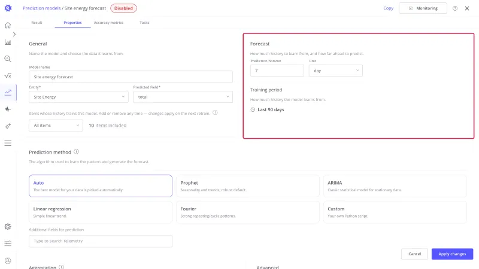The width and height of the screenshot is (479, 269).
Task: Click the clock icon by Last 90 days
Action: [253, 110]
